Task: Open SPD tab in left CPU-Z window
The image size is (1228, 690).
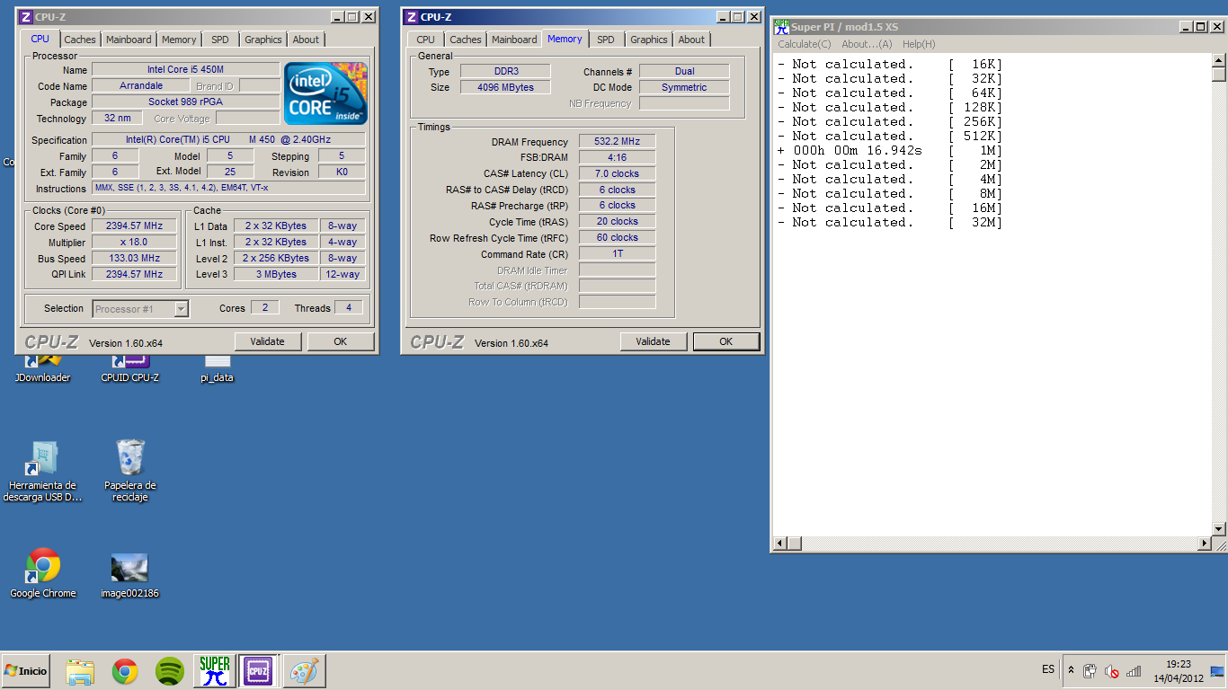Action: pos(220,40)
